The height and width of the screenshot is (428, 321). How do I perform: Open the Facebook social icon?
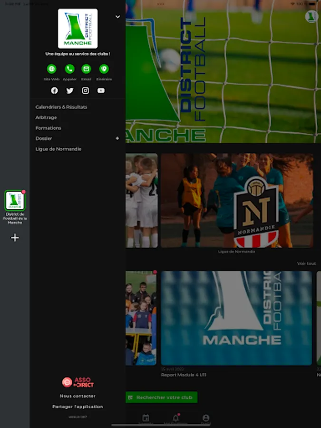tap(55, 91)
